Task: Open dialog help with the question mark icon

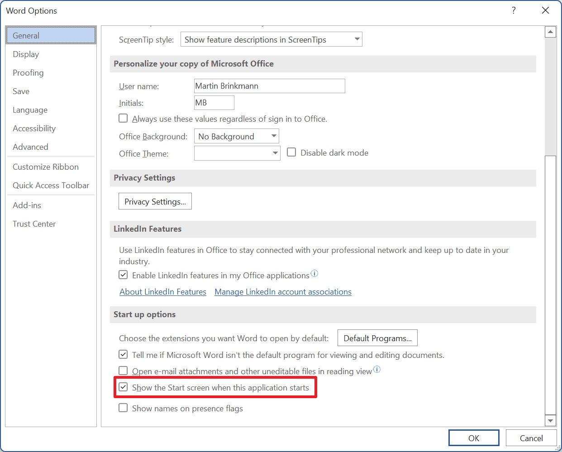Action: click(x=514, y=10)
